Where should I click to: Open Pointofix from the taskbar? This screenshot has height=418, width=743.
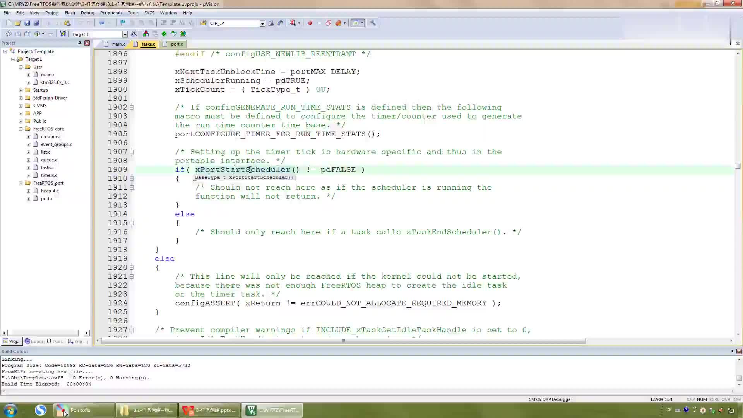click(x=84, y=410)
